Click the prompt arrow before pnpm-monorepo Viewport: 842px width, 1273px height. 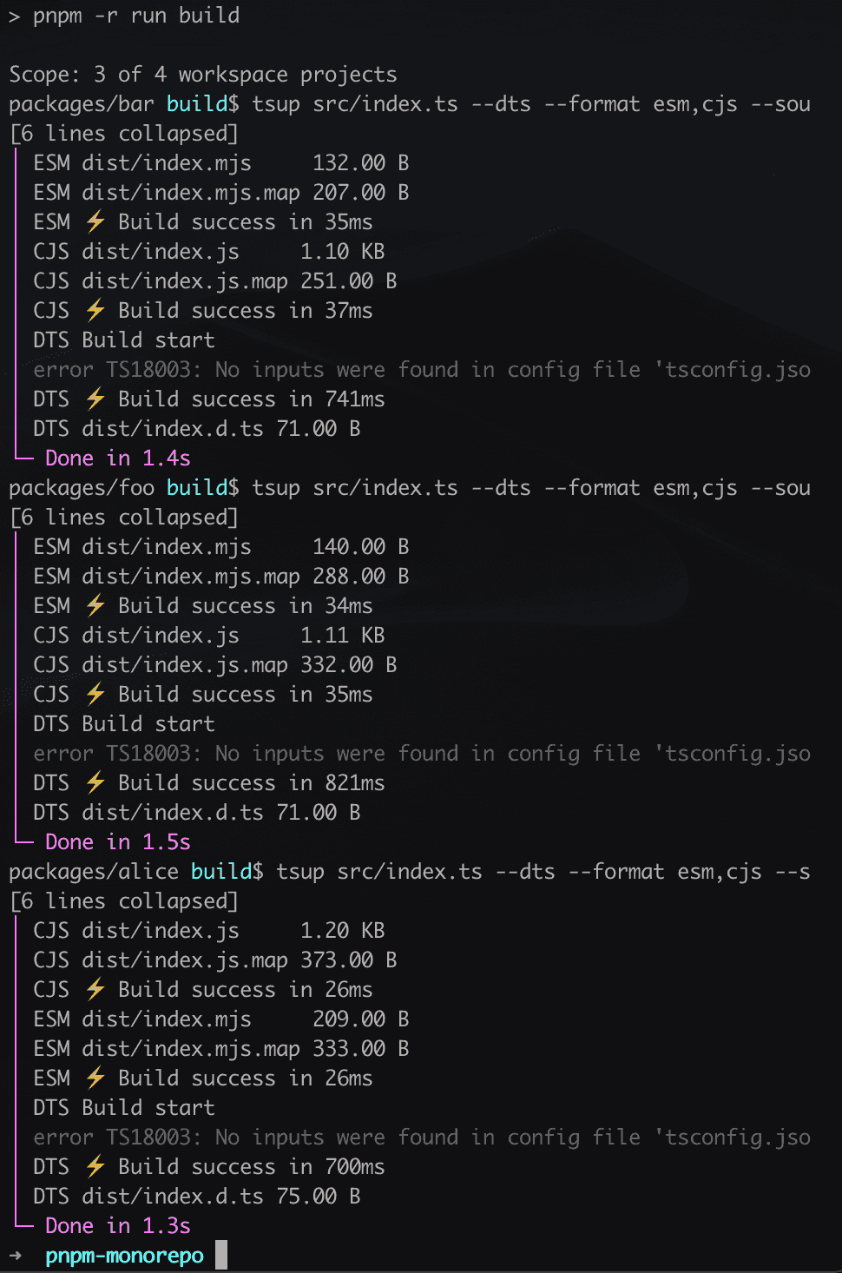[16, 1256]
